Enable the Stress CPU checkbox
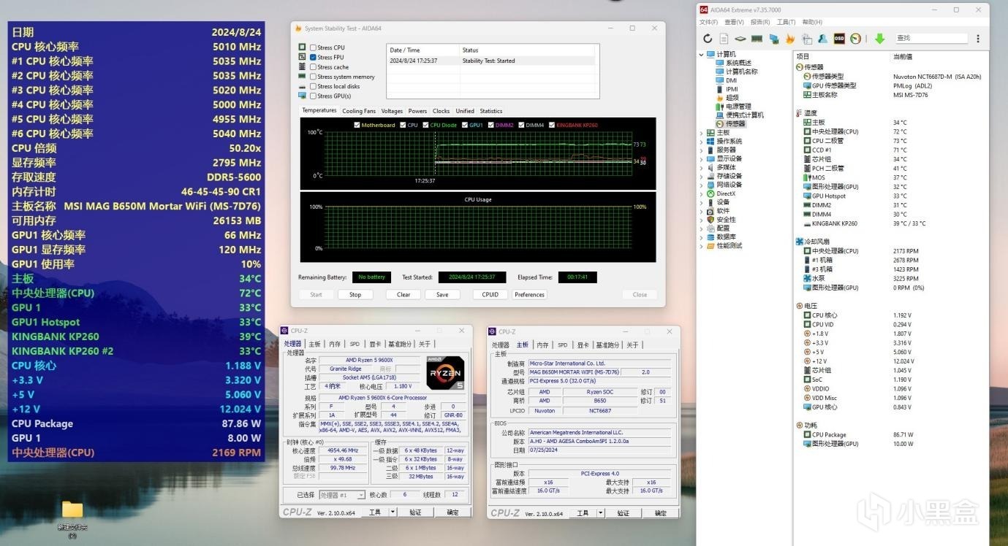This screenshot has width=1008, height=546. click(313, 47)
